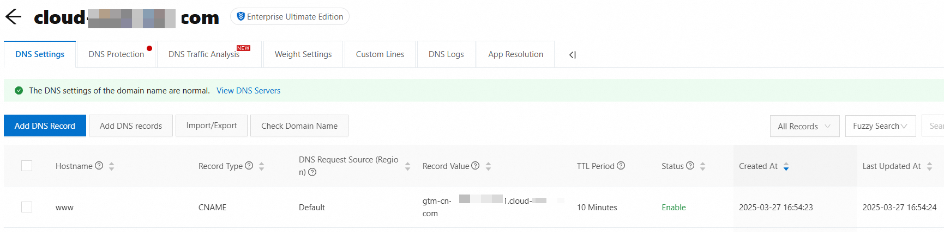Click the Add DNS Record button
Screen dimensions: 944x232
pos(45,126)
